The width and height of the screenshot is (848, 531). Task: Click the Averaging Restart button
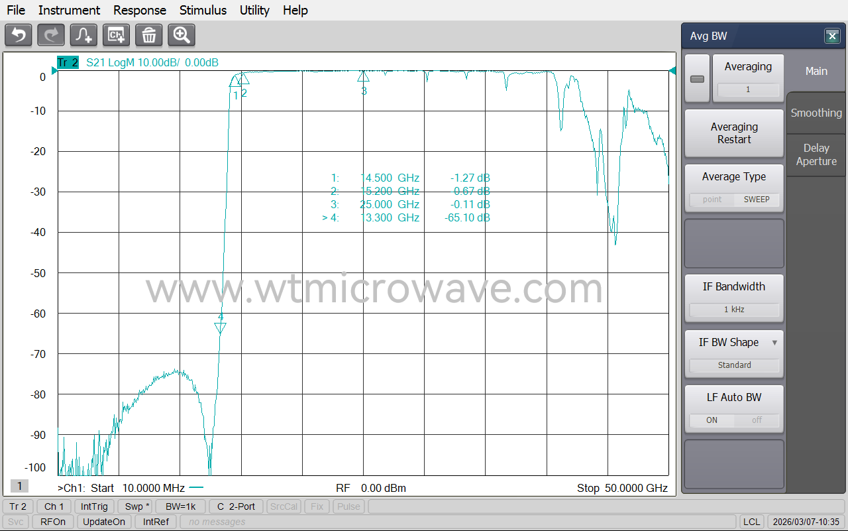734,133
